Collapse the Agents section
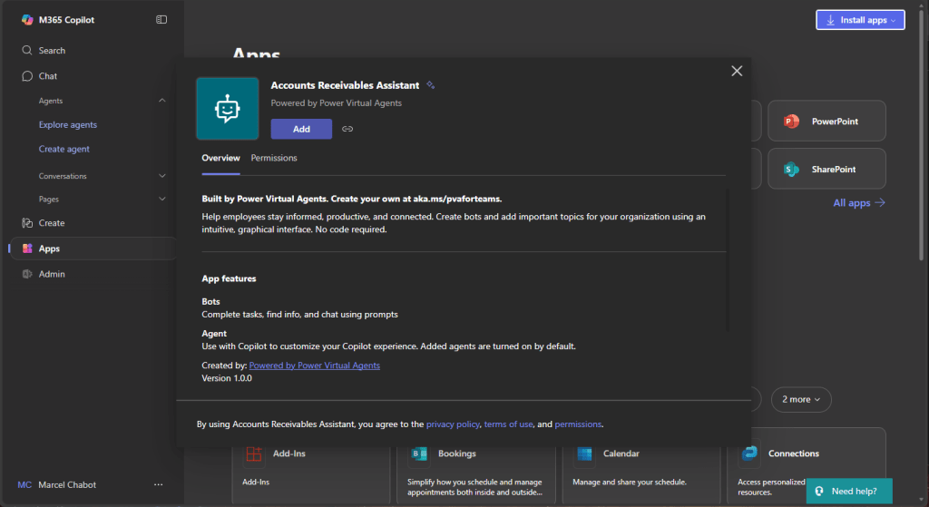The image size is (929, 507). 162,101
